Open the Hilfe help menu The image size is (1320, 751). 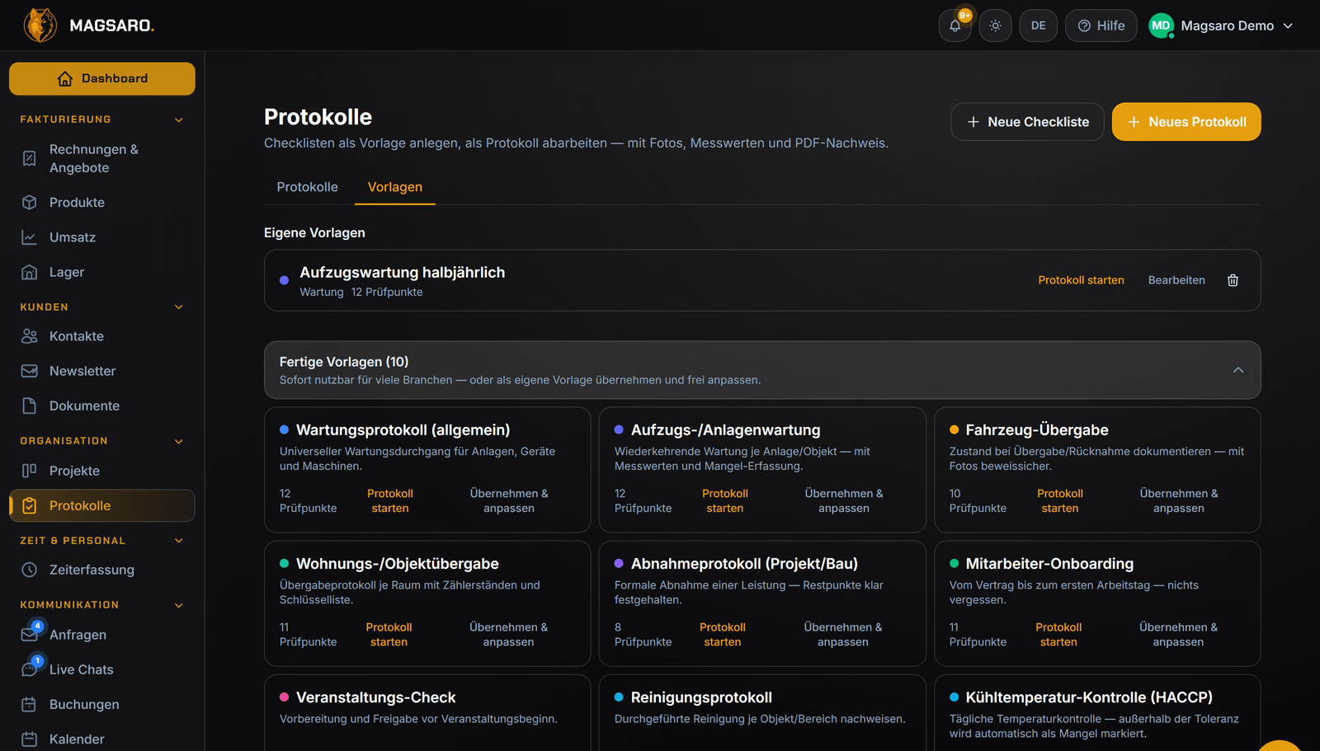1101,26
